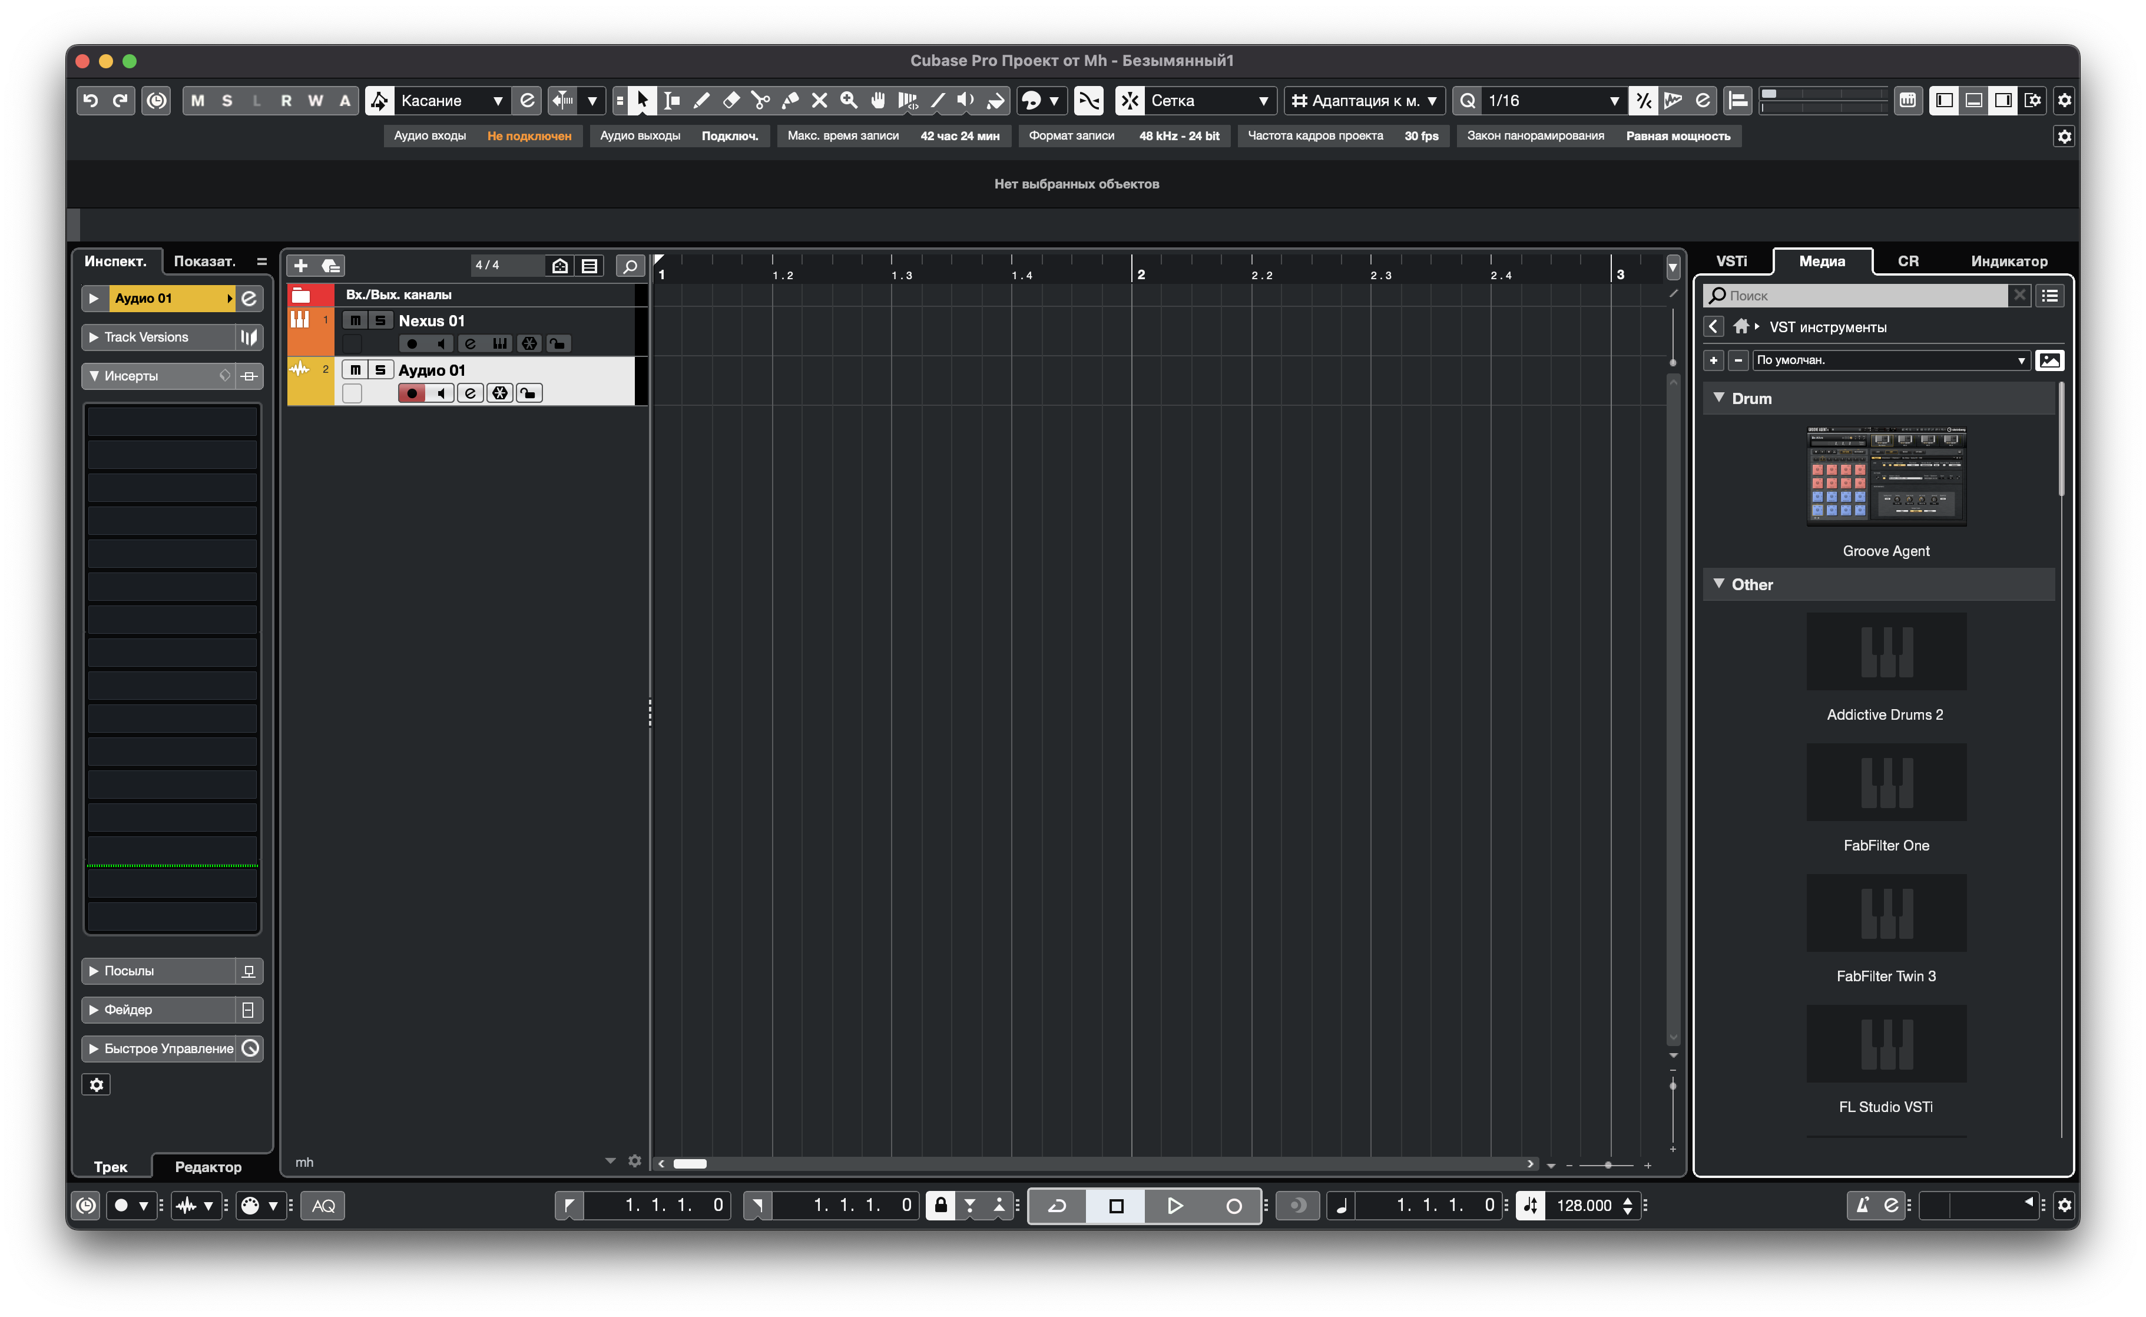Select the Split scissors tool
Viewport: 2146px width, 1317px height.
(760, 100)
